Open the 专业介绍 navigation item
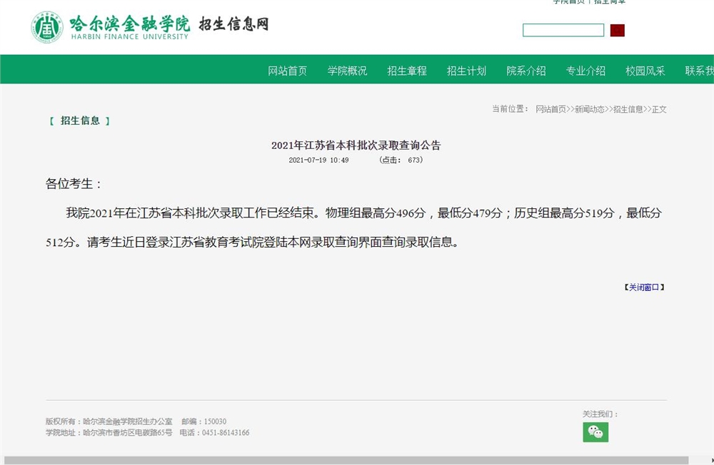 point(585,71)
